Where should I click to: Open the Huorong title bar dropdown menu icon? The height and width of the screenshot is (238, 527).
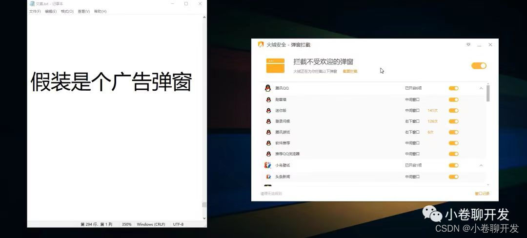pyautogui.click(x=468, y=45)
